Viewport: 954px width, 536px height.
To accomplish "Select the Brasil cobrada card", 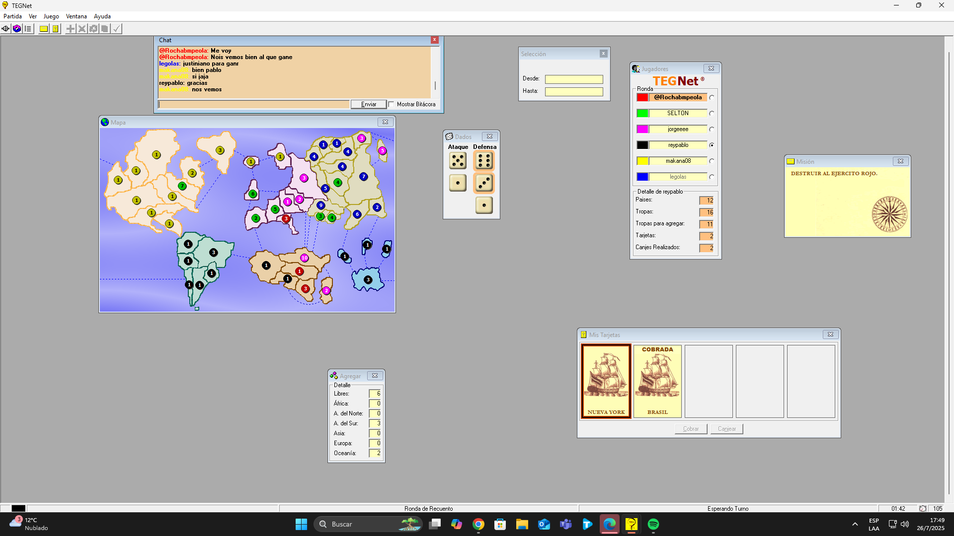I will click(x=657, y=381).
